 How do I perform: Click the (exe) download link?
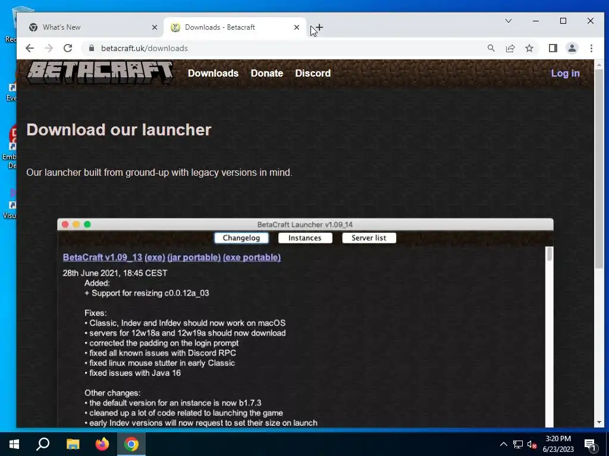coord(155,258)
